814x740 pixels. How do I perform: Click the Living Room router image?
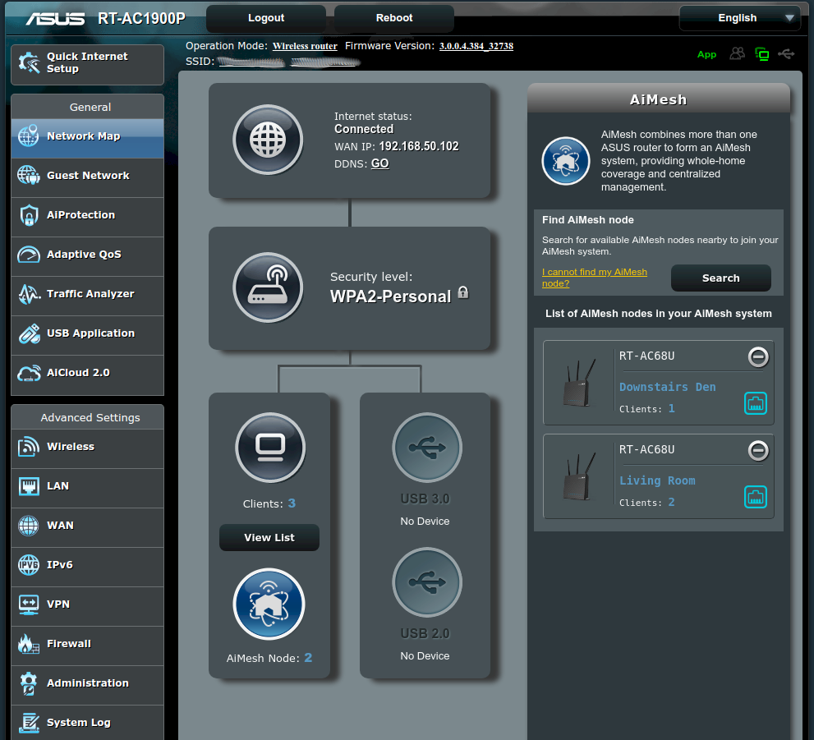(579, 476)
